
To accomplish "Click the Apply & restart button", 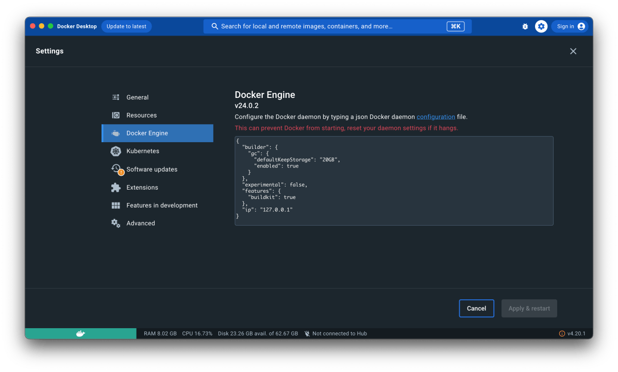I will point(529,308).
